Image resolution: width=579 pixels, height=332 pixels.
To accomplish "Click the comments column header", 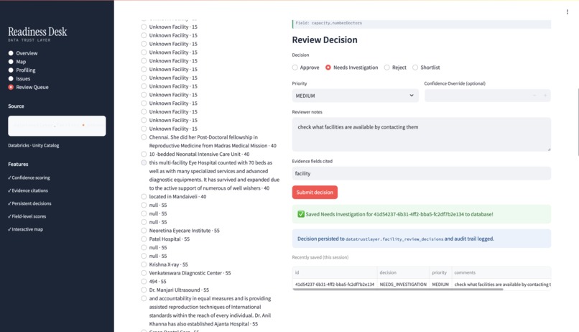I will (x=501, y=272).
